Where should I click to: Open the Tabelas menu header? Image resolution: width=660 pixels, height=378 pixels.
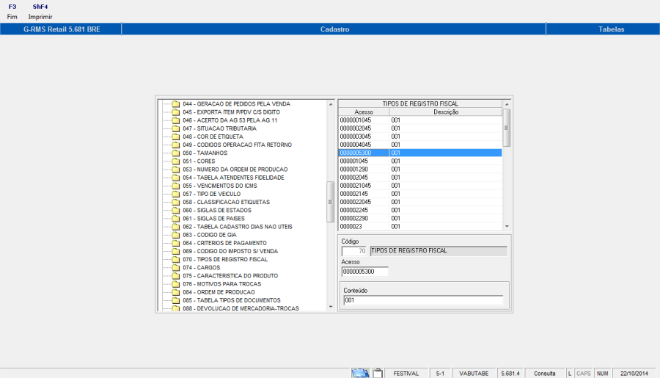coord(611,29)
